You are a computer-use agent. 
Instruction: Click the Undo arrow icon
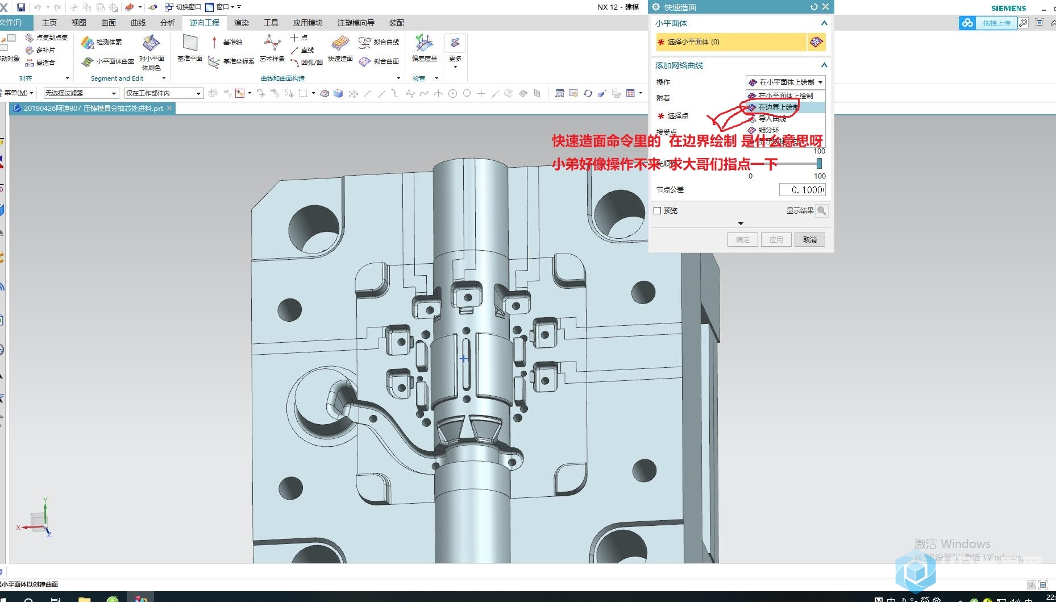[x=38, y=7]
